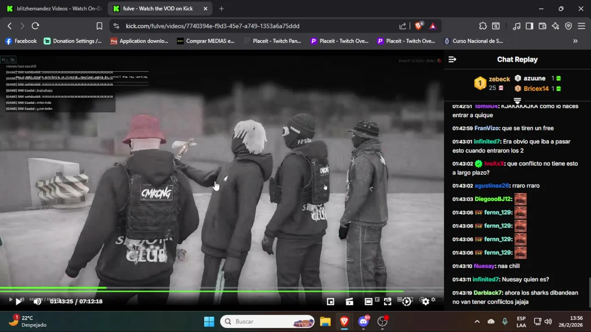The image size is (591, 332).
Task: Open a new browser tab
Action: pyautogui.click(x=222, y=9)
